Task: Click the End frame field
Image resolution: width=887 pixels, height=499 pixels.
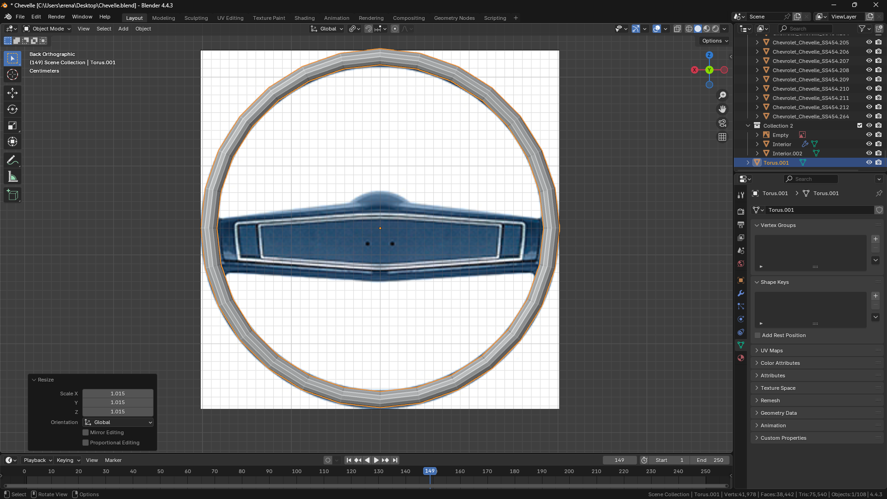Action: tap(710, 460)
